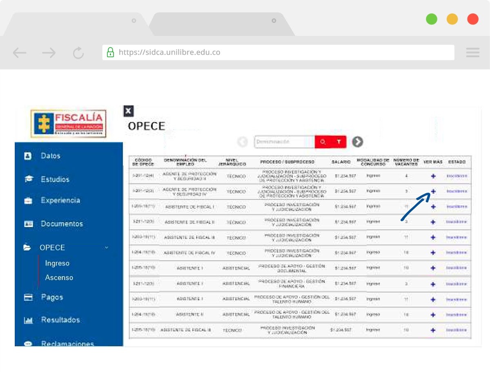
Task: Click the red filter funnel button
Action: (x=339, y=142)
